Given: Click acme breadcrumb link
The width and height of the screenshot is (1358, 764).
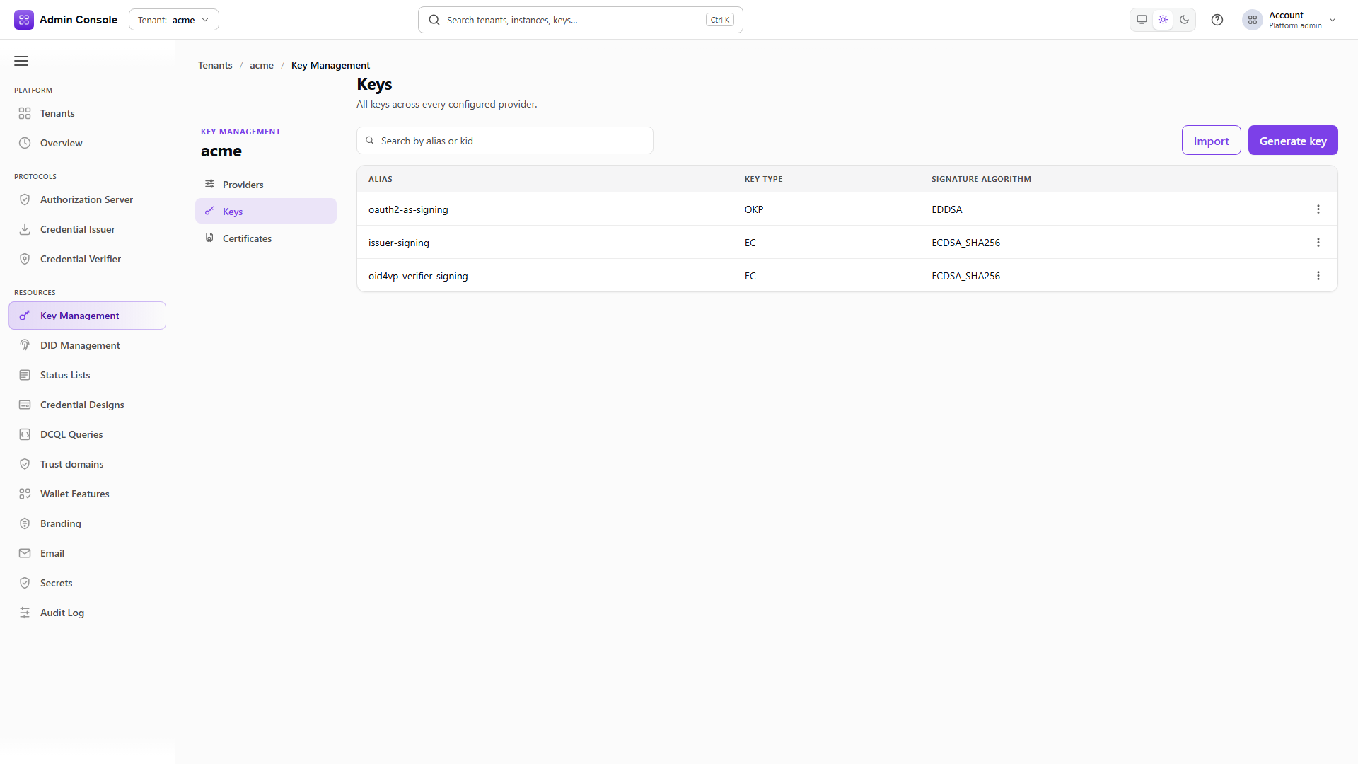Looking at the screenshot, I should [x=262, y=65].
